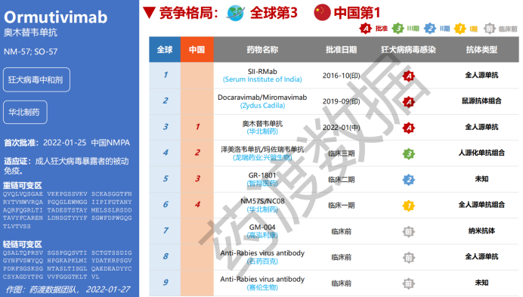
Task: Click the blue phase II badge in the legend
Action: 430,29
